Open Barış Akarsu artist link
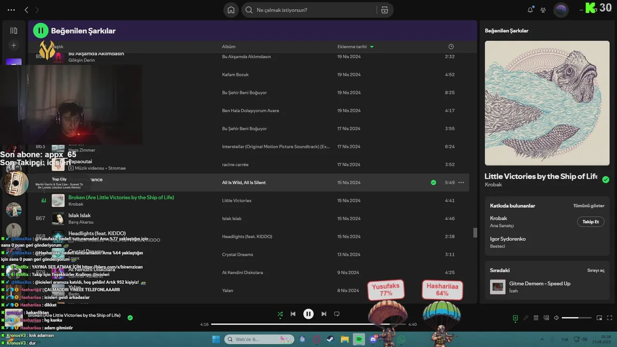The width and height of the screenshot is (617, 347). (81, 222)
